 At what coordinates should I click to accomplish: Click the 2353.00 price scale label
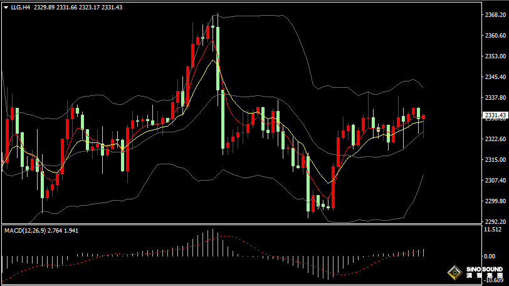(x=496, y=56)
